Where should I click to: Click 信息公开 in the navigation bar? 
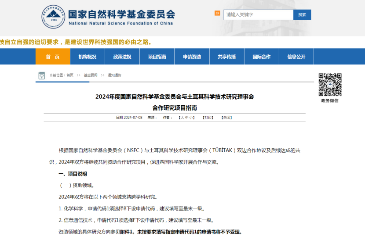[296, 57]
